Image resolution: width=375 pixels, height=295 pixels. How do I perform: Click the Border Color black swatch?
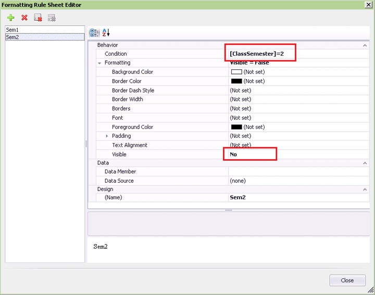pyautogui.click(x=236, y=81)
